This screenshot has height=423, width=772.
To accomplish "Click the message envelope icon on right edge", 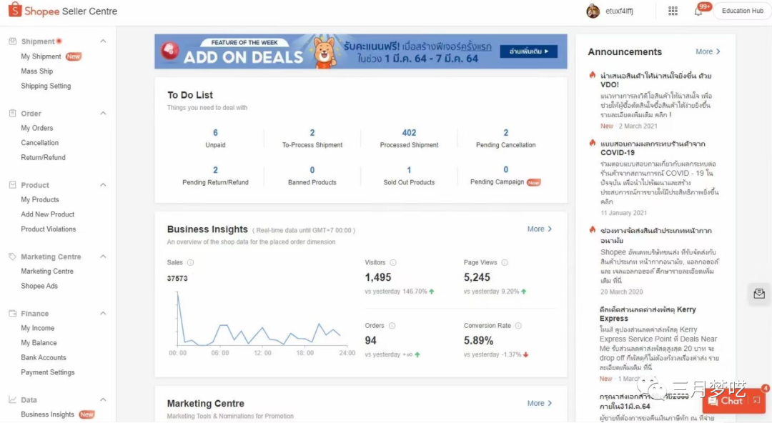I will (x=759, y=294).
